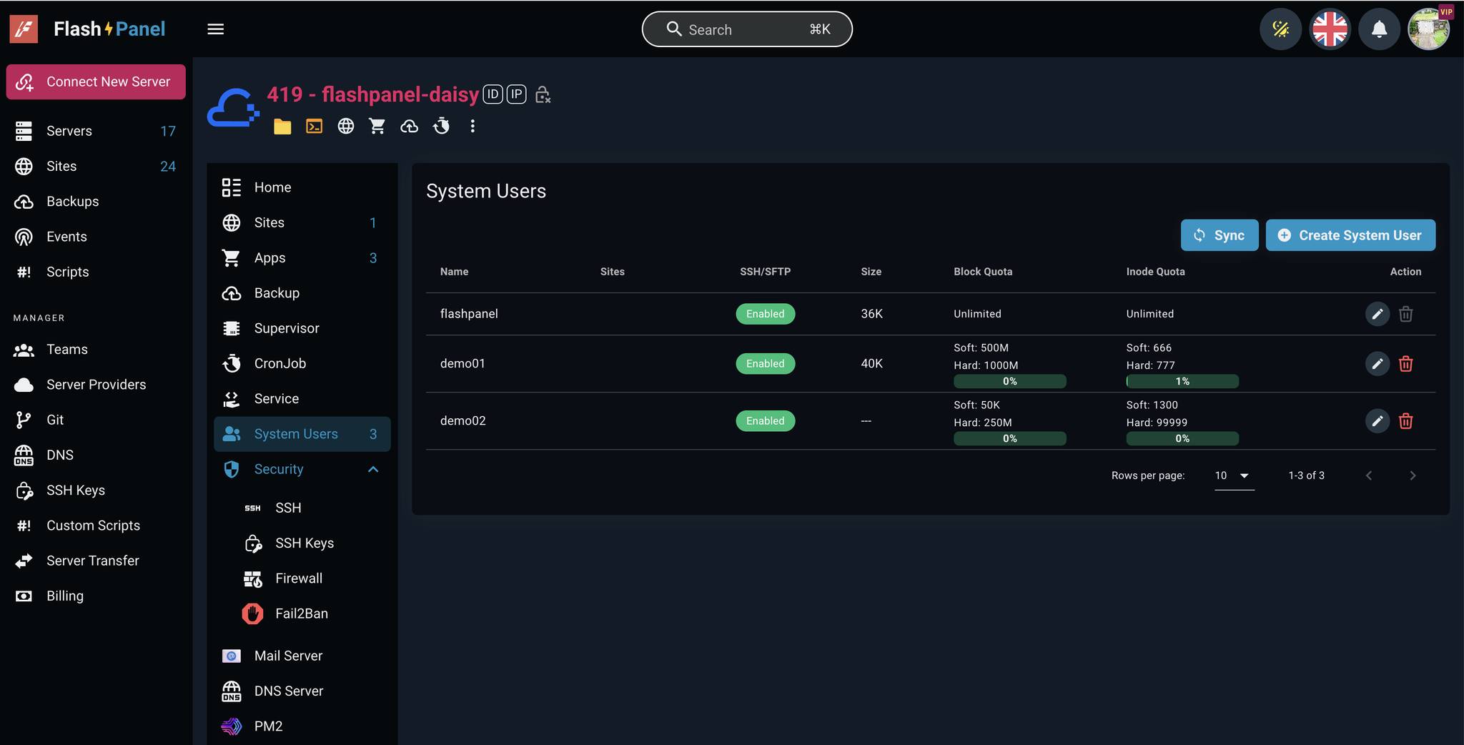Open Mail Server menu item
The image size is (1464, 745).
(x=302, y=656)
